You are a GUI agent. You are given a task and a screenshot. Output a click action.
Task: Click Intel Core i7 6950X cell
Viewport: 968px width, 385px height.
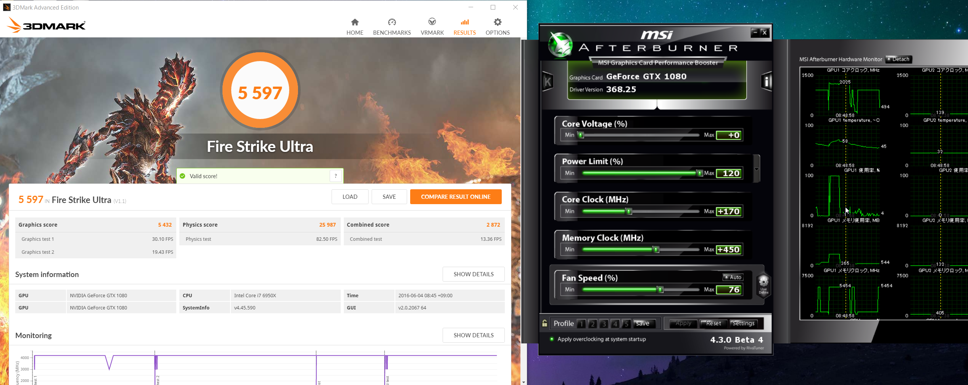[x=285, y=295]
